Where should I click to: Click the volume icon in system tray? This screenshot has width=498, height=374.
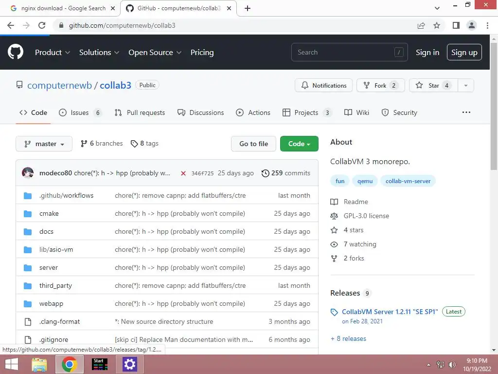pos(452,365)
